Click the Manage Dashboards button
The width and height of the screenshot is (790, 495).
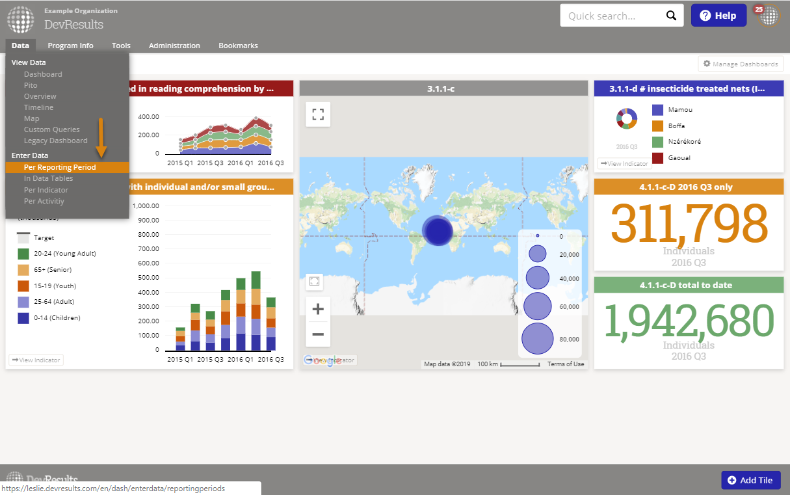pos(741,64)
